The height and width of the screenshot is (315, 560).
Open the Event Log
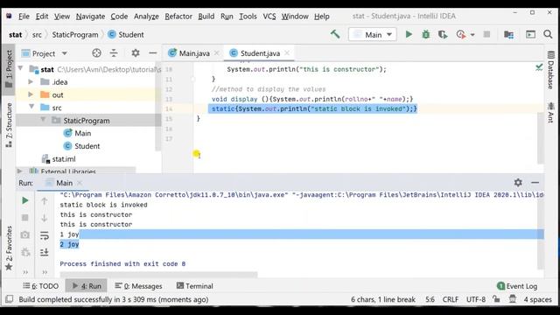pyautogui.click(x=517, y=286)
